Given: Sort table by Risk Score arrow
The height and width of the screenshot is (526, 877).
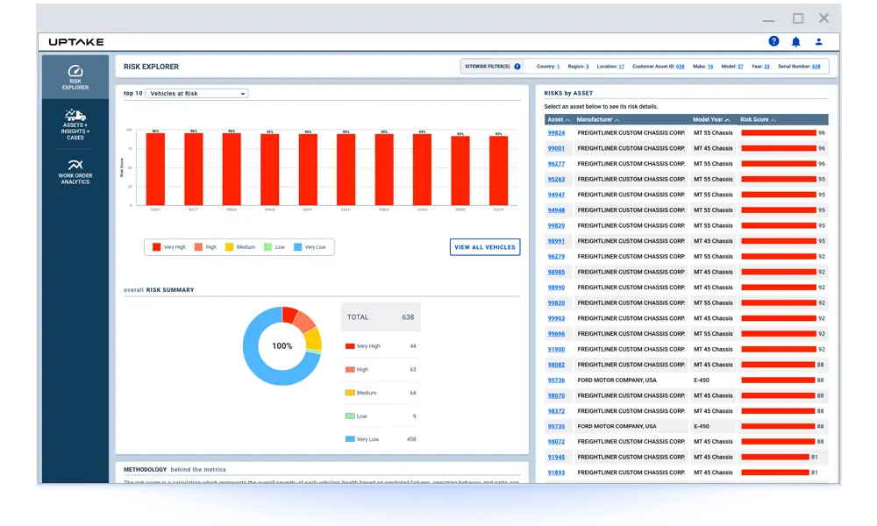Looking at the screenshot, I should [773, 120].
